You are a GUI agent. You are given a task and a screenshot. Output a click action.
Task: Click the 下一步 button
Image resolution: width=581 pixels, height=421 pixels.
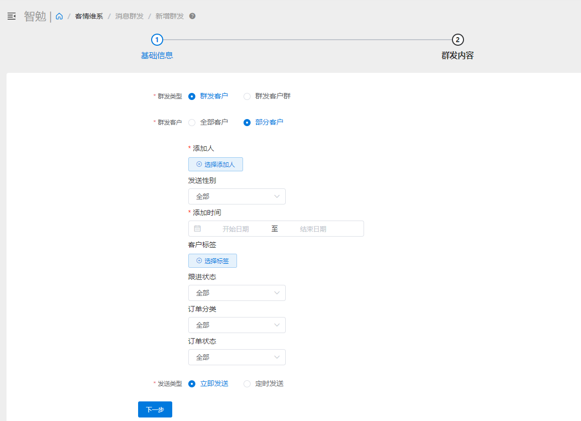[x=155, y=409]
